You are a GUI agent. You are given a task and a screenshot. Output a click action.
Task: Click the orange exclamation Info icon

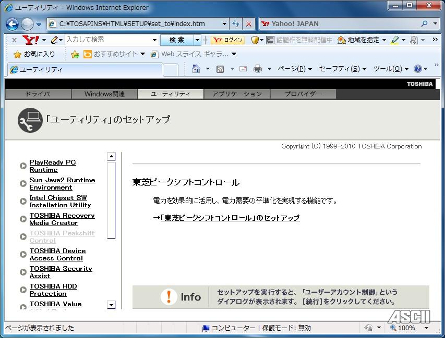pos(169,297)
